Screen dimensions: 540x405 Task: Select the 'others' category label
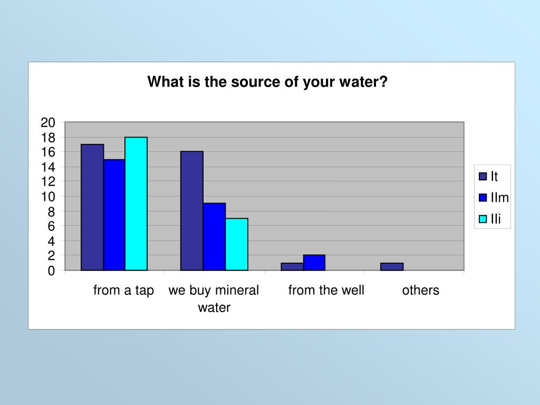420,291
